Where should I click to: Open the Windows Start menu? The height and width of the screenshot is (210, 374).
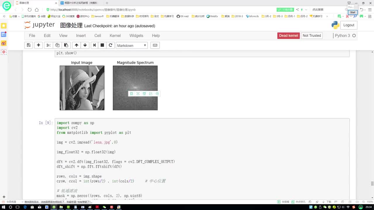pyautogui.click(x=4, y=207)
